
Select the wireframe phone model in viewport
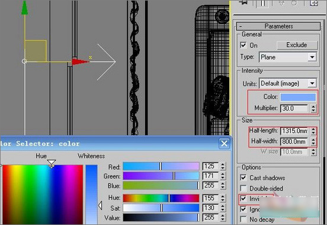point(212,70)
